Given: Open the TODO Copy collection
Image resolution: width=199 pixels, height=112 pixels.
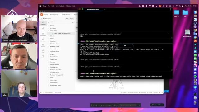Looking at the screenshot, I should pyautogui.click(x=53, y=80).
